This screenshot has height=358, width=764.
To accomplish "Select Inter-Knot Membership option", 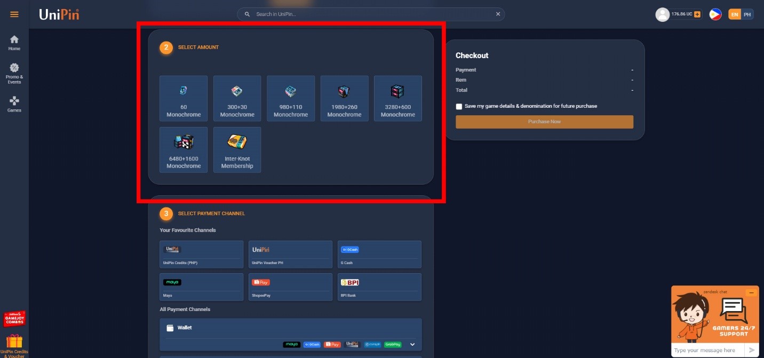I will 237,150.
